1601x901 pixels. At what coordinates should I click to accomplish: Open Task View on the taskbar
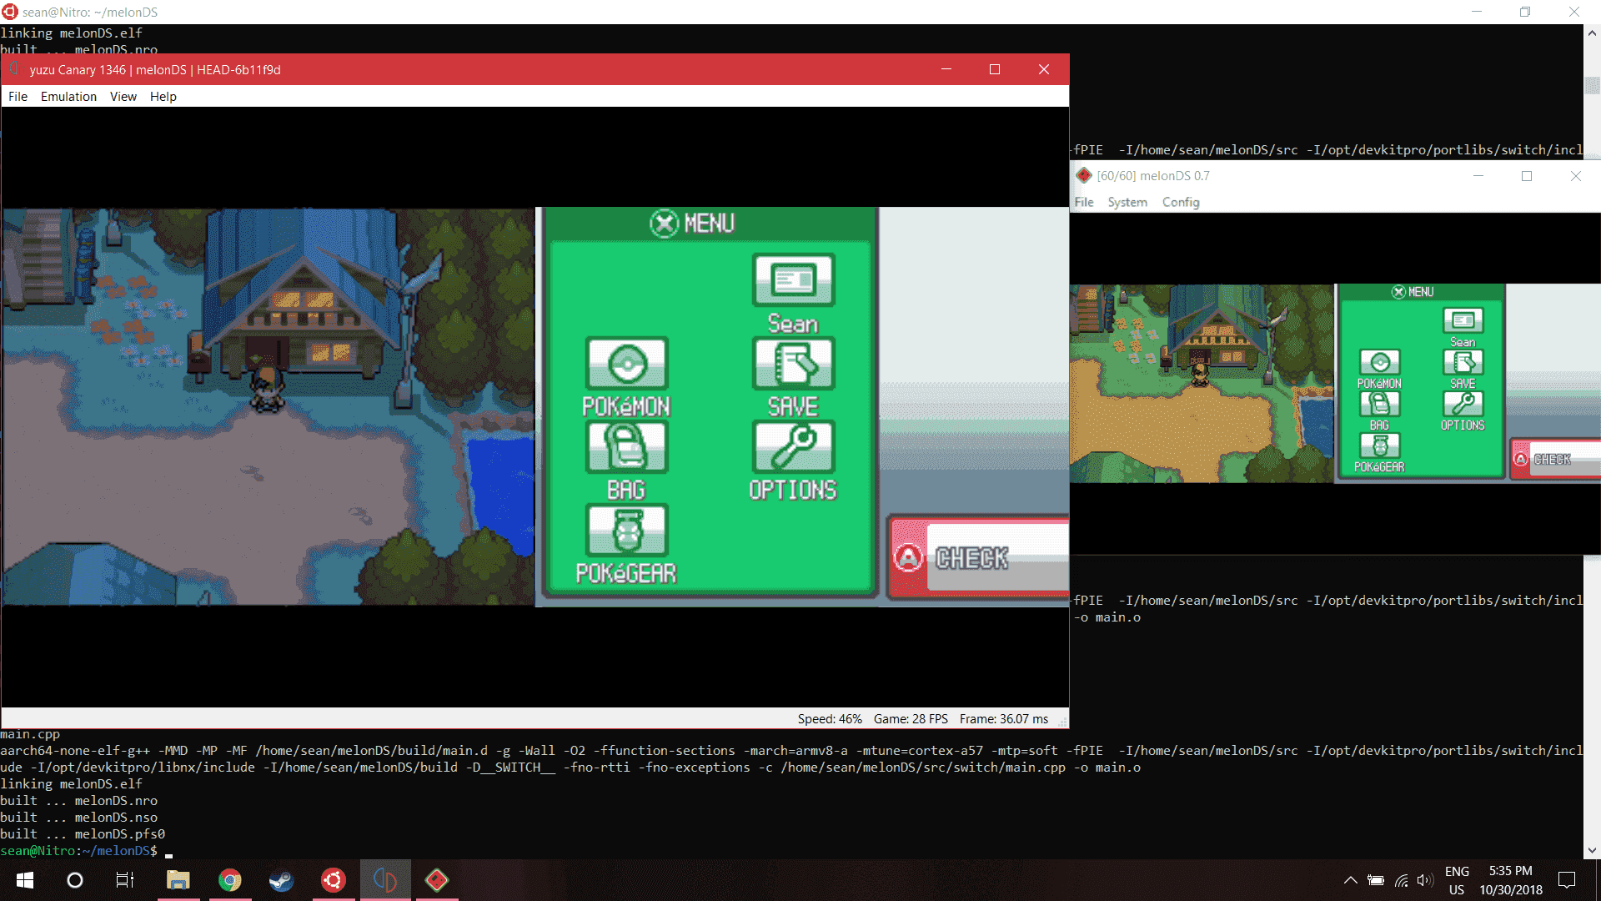tap(125, 880)
